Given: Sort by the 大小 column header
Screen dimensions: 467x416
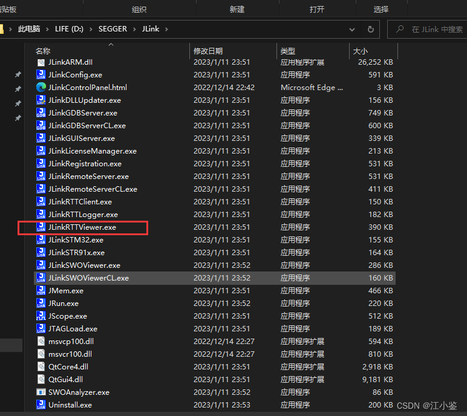Looking at the screenshot, I should point(360,51).
